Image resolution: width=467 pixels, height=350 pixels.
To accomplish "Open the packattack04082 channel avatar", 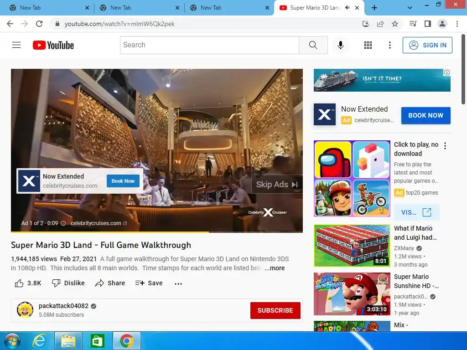I will (25, 310).
